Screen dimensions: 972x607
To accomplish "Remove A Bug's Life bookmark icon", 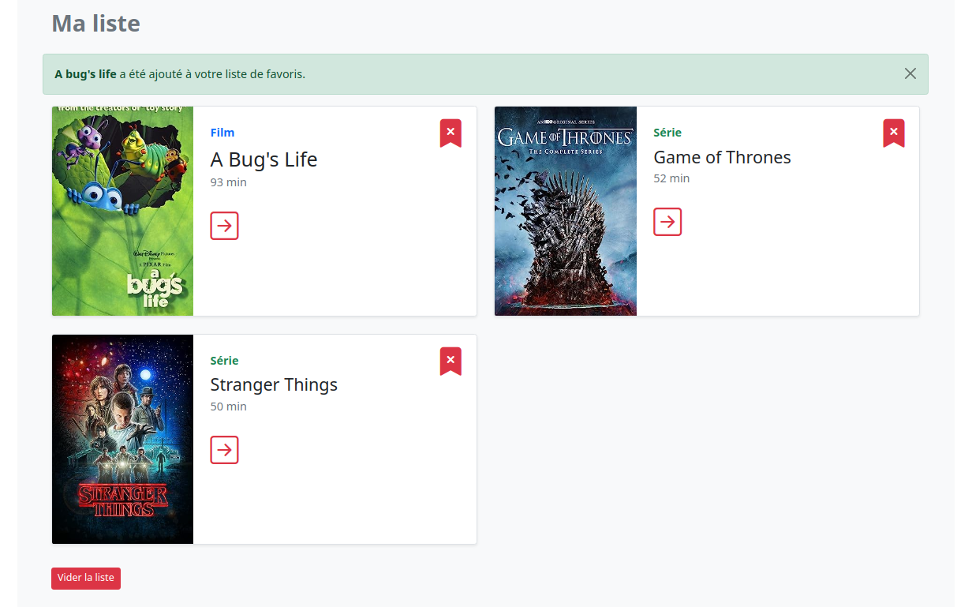I will (x=450, y=133).
